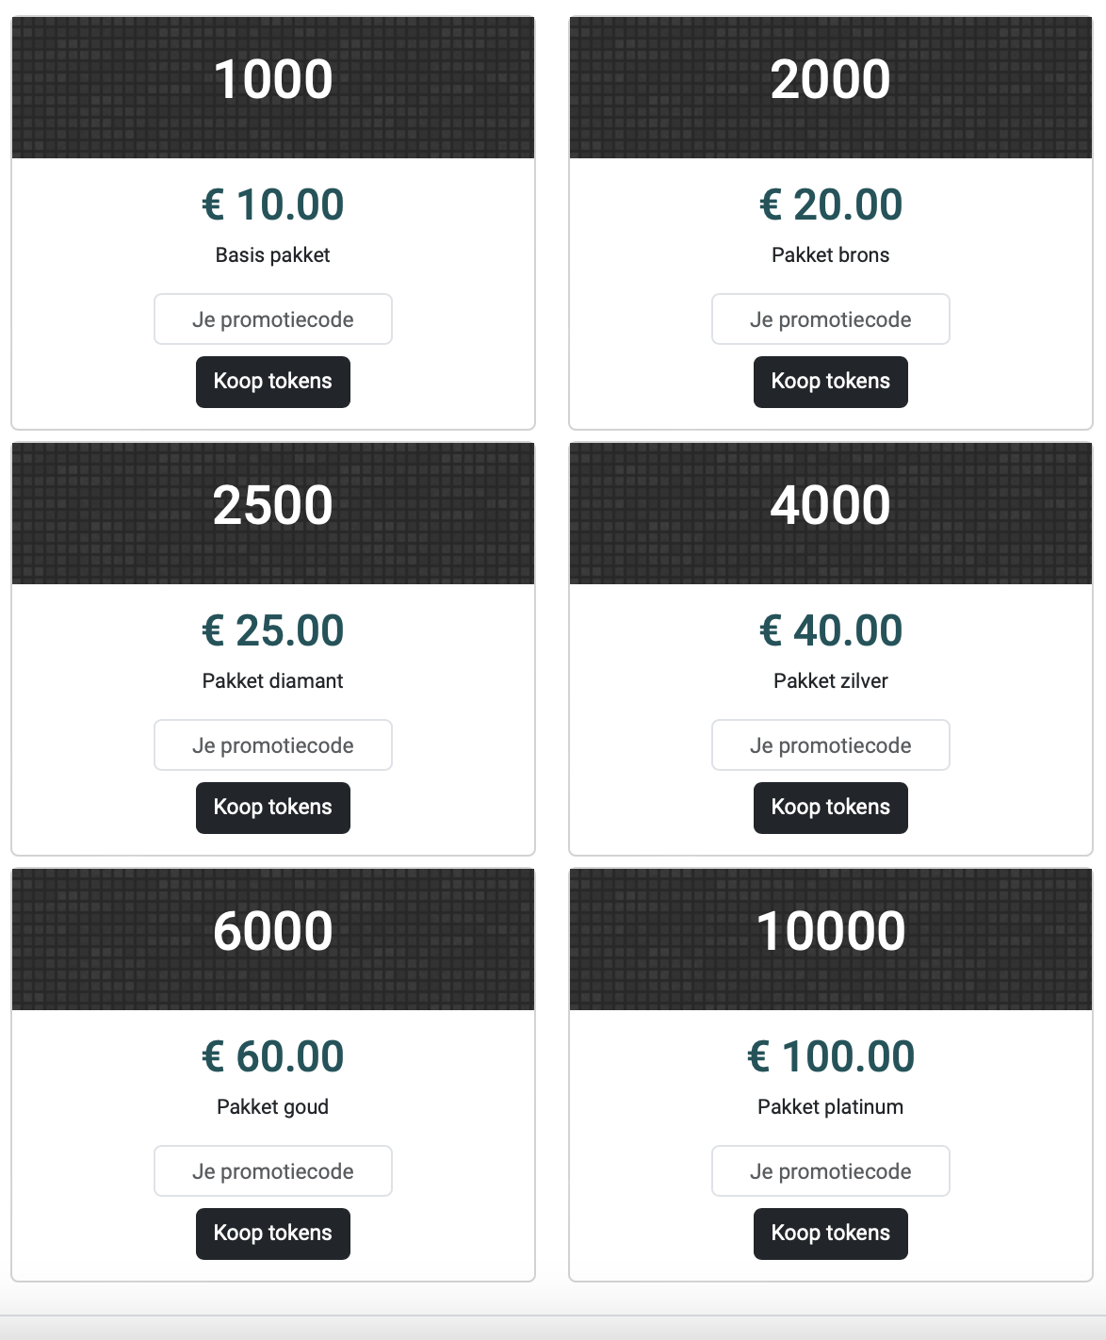Purchase the Pakket platinum tokens

[x=830, y=1234]
